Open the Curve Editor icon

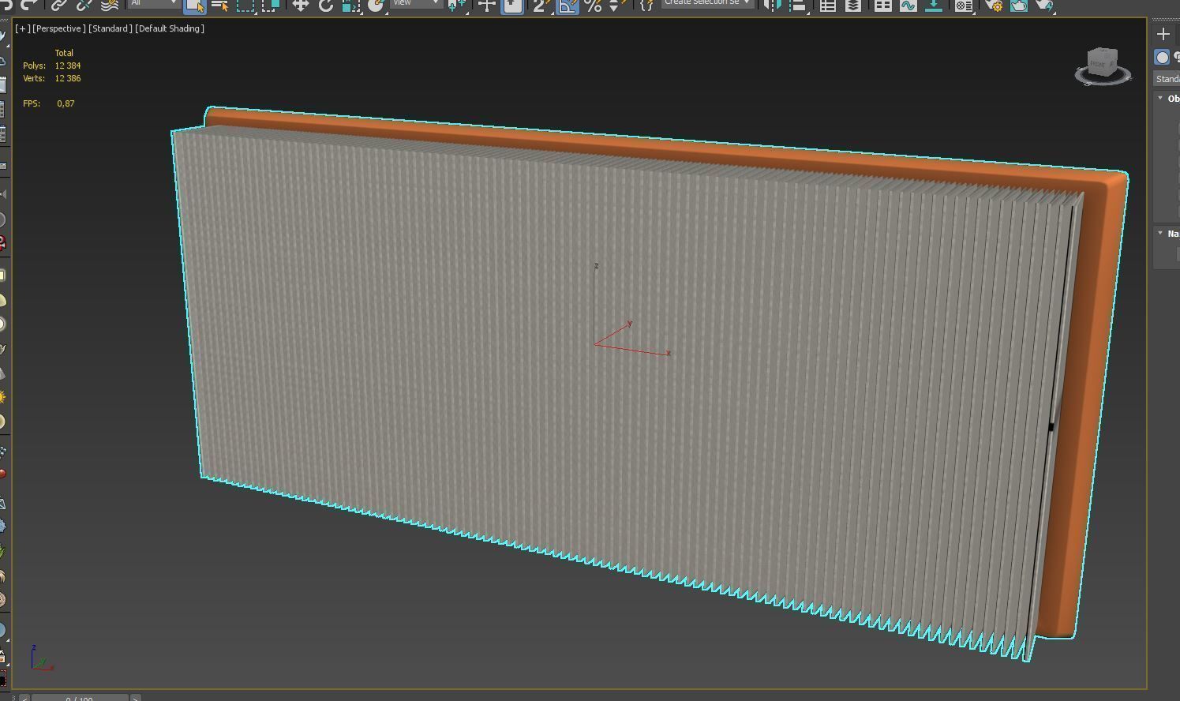click(908, 5)
